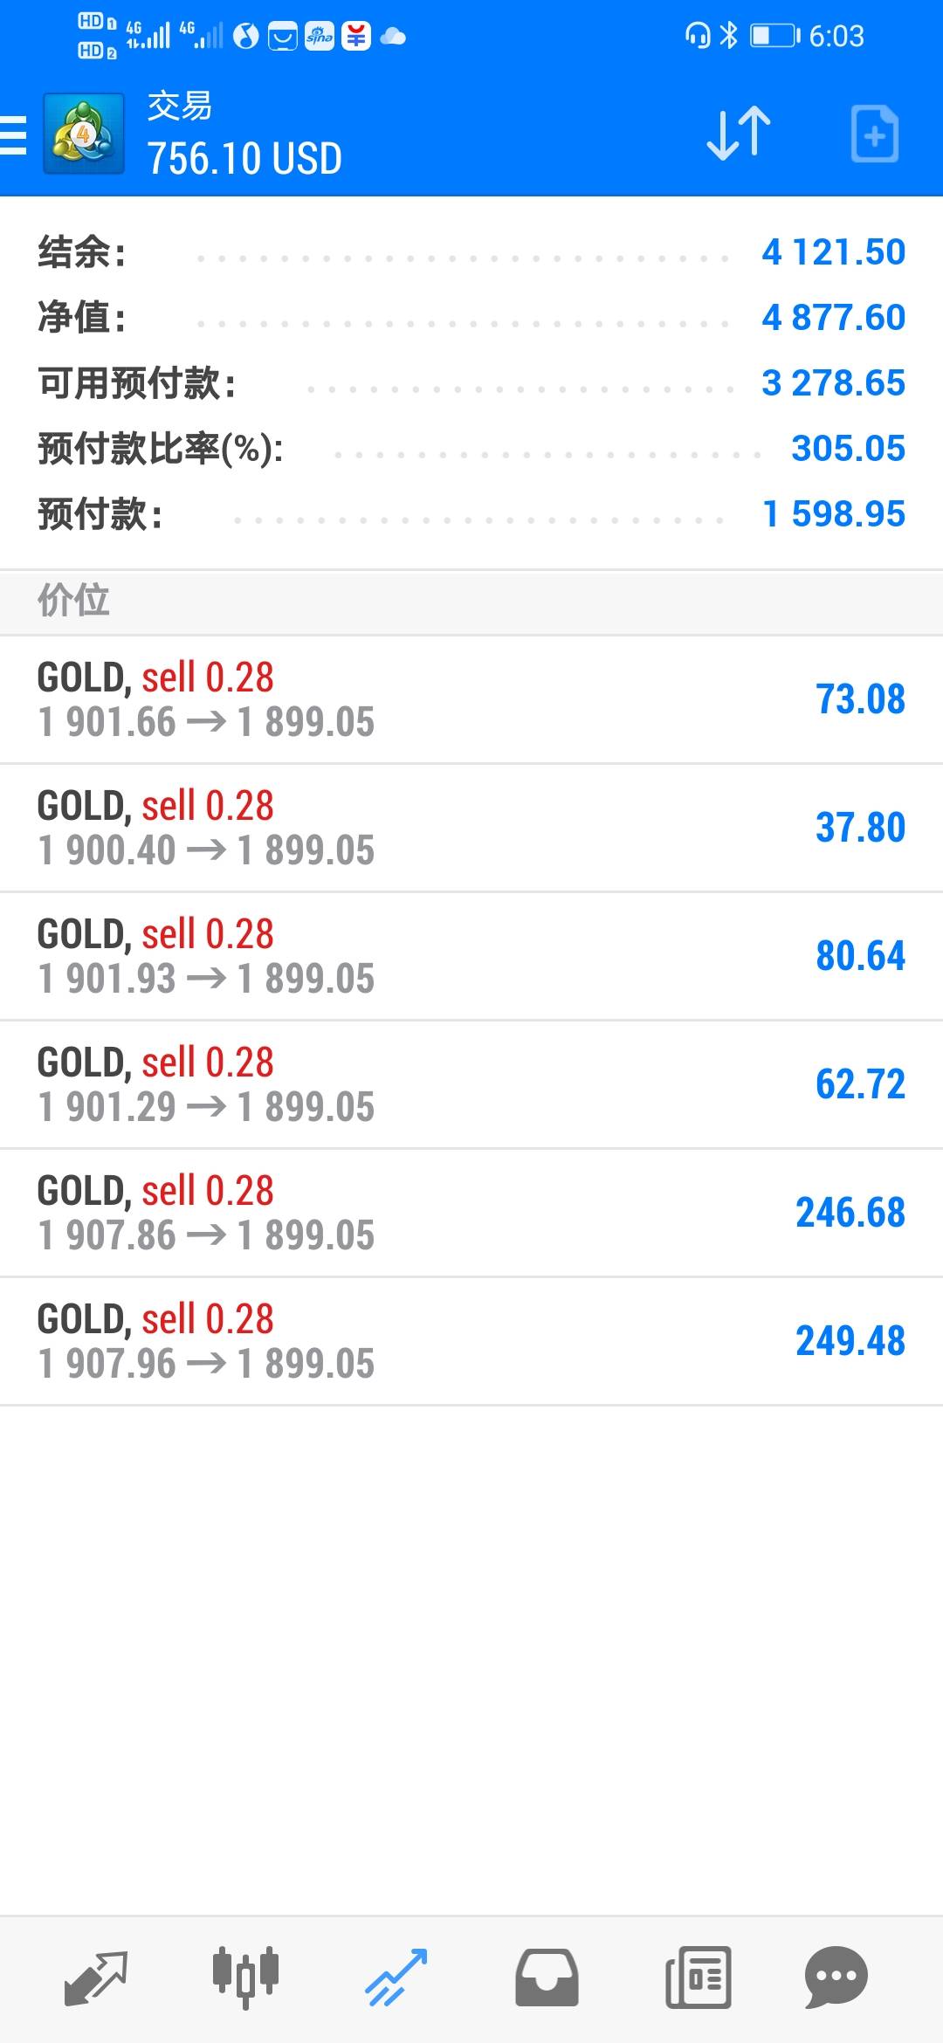
Task: Open the News tab icon
Action: tap(698, 1978)
